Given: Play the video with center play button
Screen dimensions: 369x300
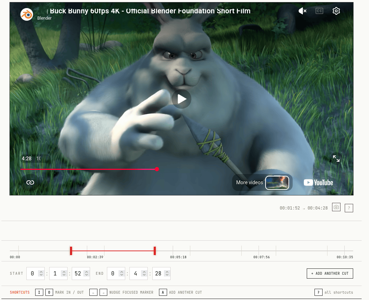Looking at the screenshot, I should [182, 99].
